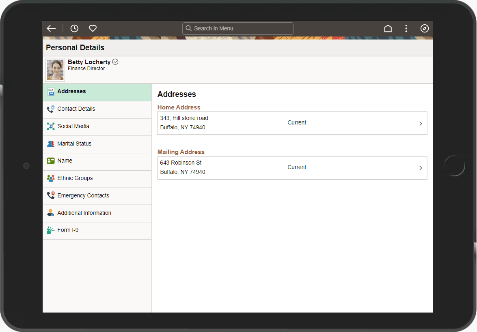This screenshot has width=477, height=332.
Task: Click the Home icon in header
Action: pyautogui.click(x=388, y=28)
